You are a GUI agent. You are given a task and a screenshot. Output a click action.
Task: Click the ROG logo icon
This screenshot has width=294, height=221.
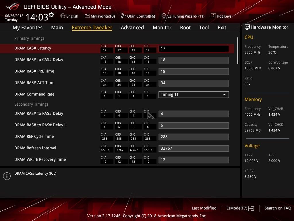coord(12,7)
